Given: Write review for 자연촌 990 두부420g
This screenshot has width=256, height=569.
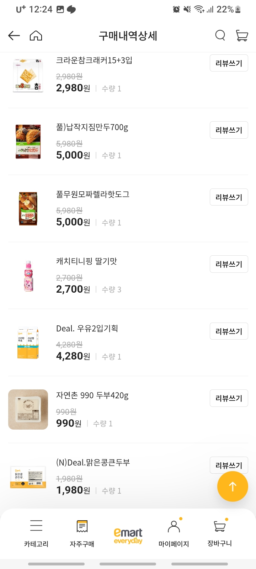Looking at the screenshot, I should [229, 398].
